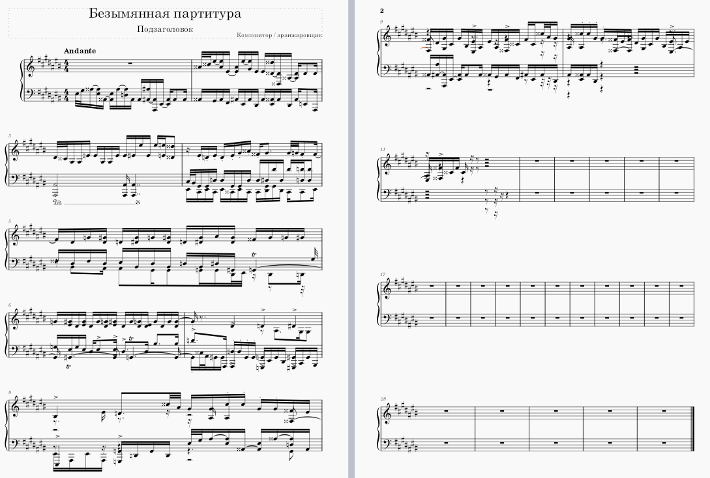Select the red tie in measure 9
Screen dimensions: 710x478
point(424,48)
